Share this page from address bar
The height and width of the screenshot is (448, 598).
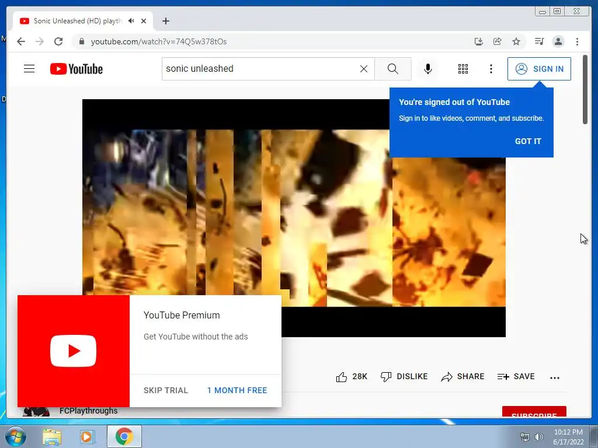[498, 41]
